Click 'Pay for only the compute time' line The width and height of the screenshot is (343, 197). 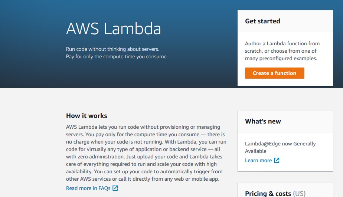pos(117,56)
